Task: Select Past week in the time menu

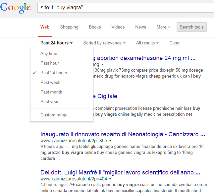Action: click(62, 82)
